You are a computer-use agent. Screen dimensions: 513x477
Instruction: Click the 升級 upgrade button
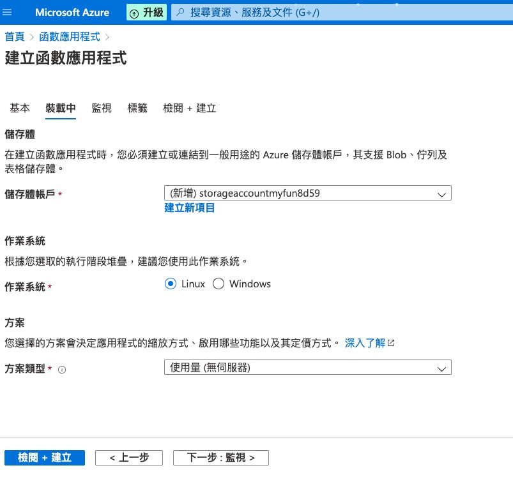click(x=146, y=12)
